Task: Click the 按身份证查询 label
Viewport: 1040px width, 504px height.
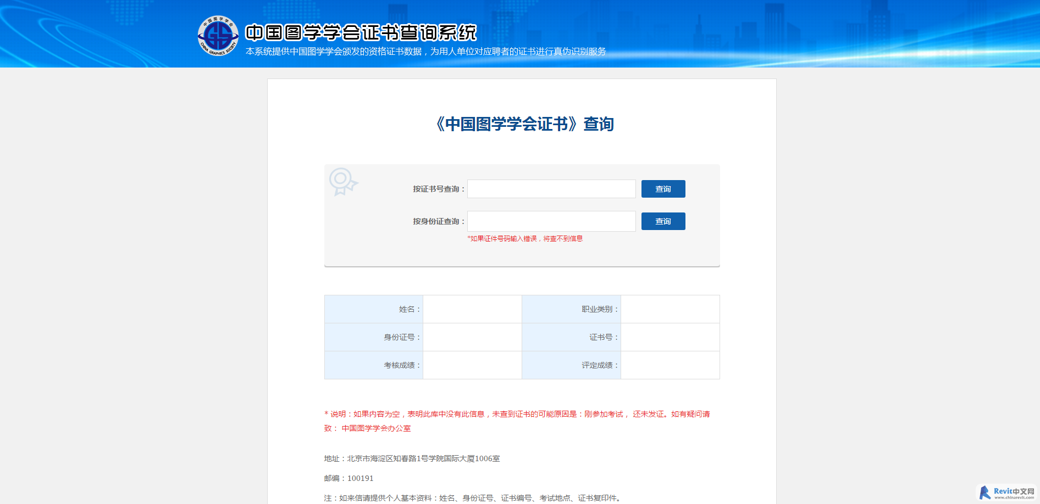Action: 439,221
